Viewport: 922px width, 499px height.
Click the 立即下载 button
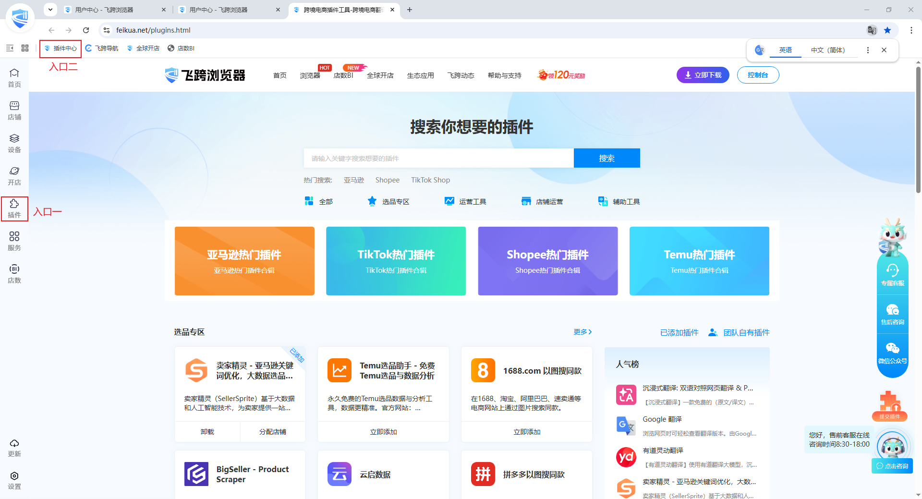pyautogui.click(x=703, y=75)
